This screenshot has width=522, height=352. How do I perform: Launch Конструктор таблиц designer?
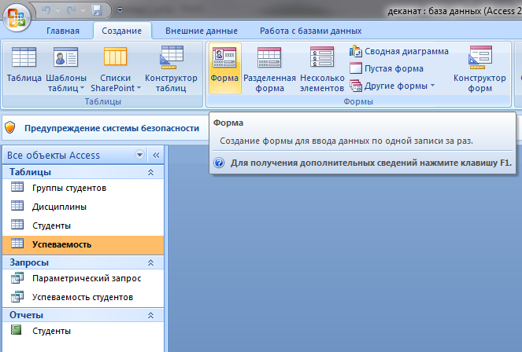click(171, 69)
